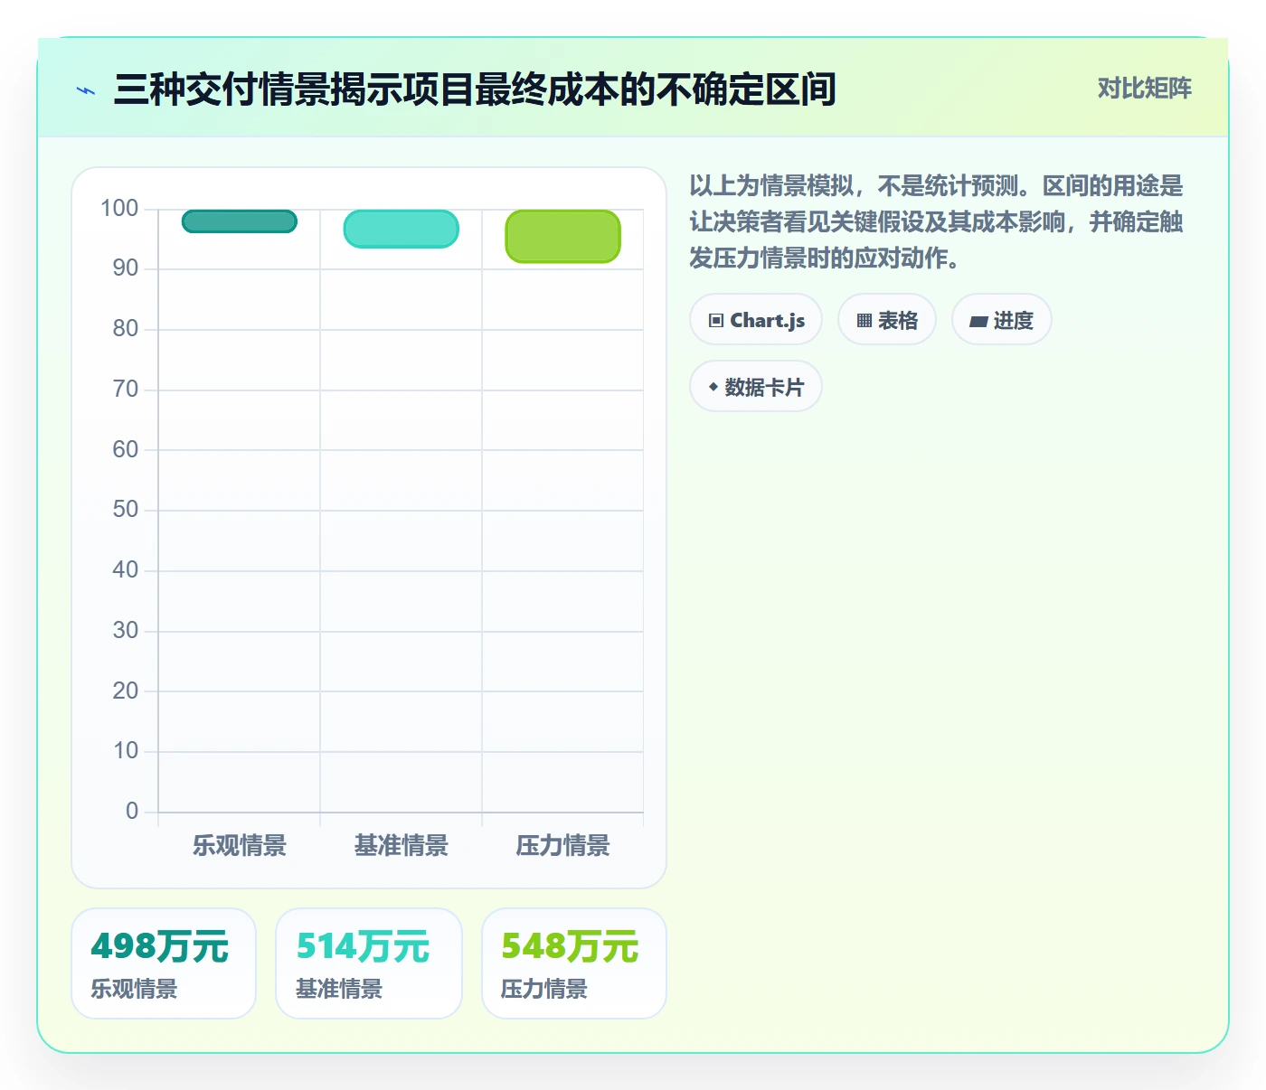
Task: Click the 基准情景 x-axis label
Action: click(x=402, y=846)
